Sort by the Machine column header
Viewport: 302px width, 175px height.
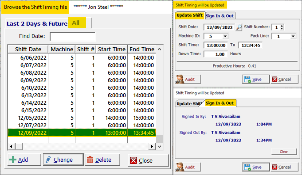[x=62, y=49]
